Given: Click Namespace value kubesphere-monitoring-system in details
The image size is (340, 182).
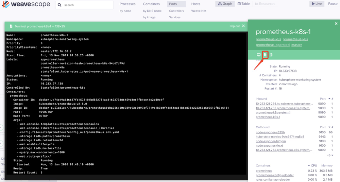Looking at the screenshot, I should pos(300,80).
